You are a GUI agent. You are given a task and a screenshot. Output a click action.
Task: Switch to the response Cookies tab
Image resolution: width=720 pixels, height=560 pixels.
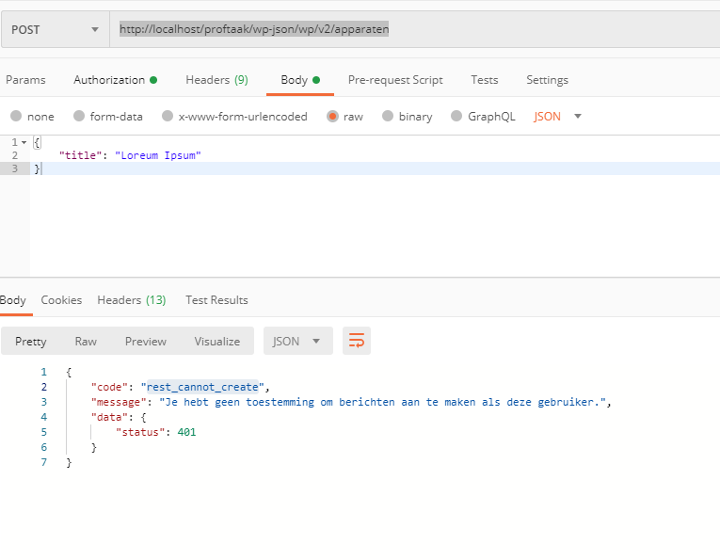(x=61, y=300)
